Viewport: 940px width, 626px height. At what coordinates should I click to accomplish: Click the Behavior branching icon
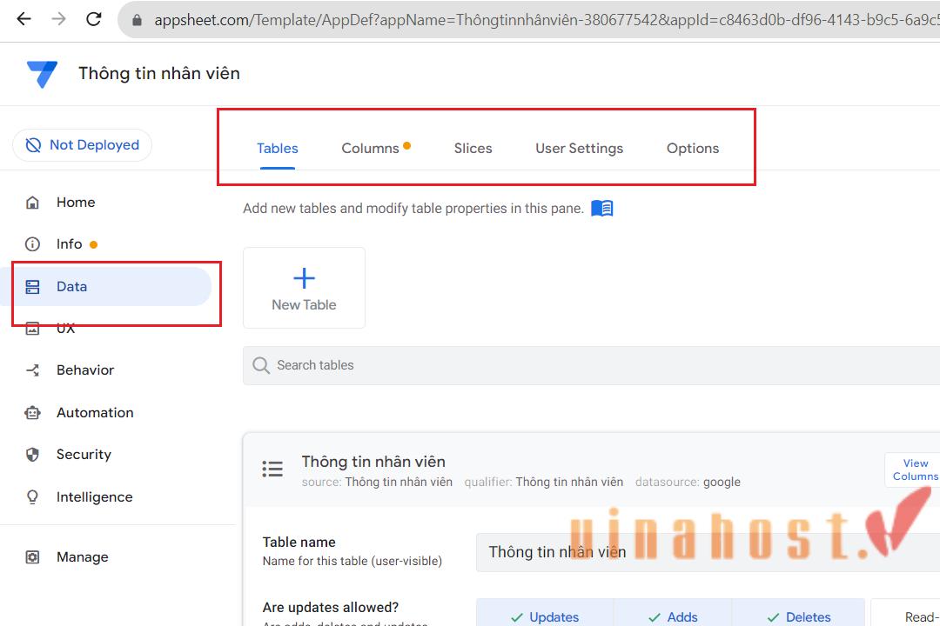tap(32, 370)
